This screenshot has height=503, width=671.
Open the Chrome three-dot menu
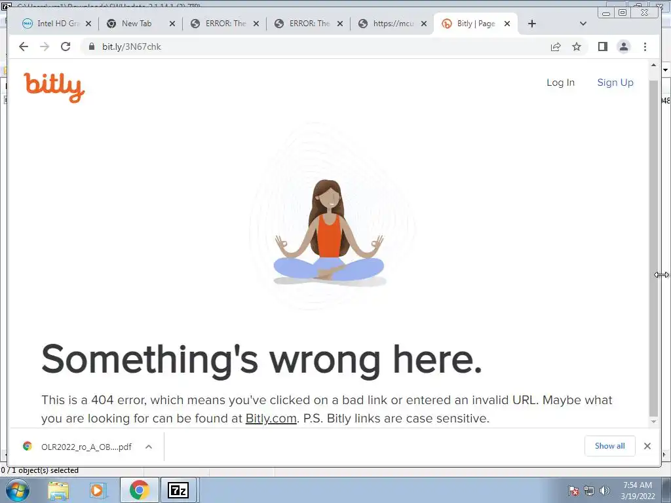pos(645,47)
